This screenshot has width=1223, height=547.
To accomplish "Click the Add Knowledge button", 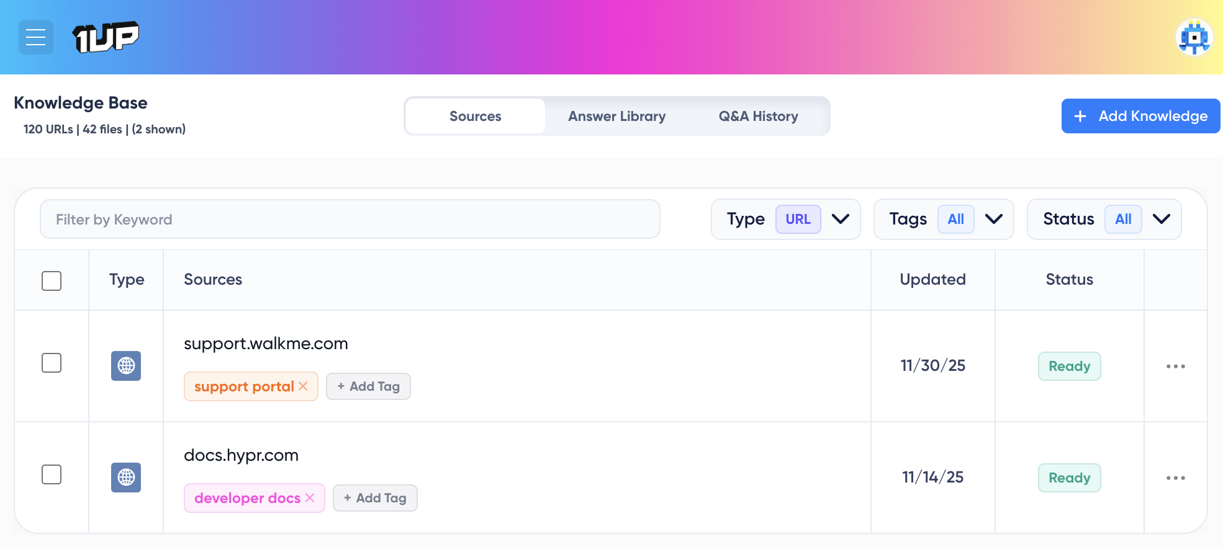I will 1140,116.
